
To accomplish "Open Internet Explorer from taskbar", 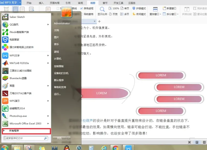I will click(104, 148).
